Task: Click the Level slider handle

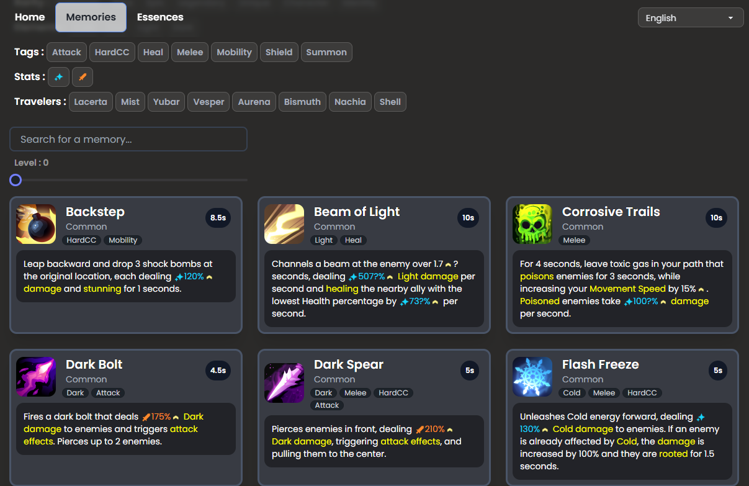Action: coord(16,180)
